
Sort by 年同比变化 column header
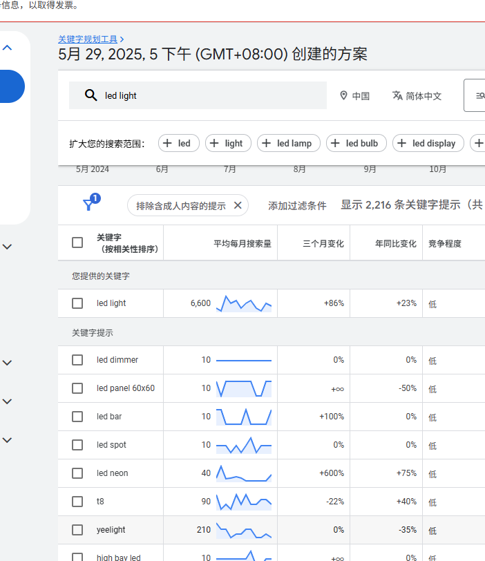point(395,243)
